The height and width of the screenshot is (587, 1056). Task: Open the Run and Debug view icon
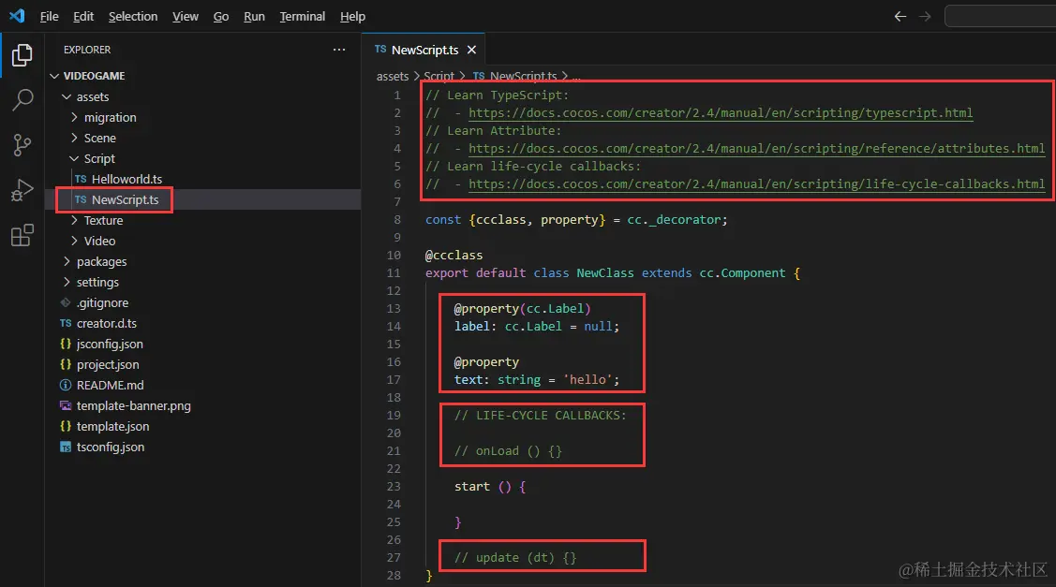(x=22, y=190)
